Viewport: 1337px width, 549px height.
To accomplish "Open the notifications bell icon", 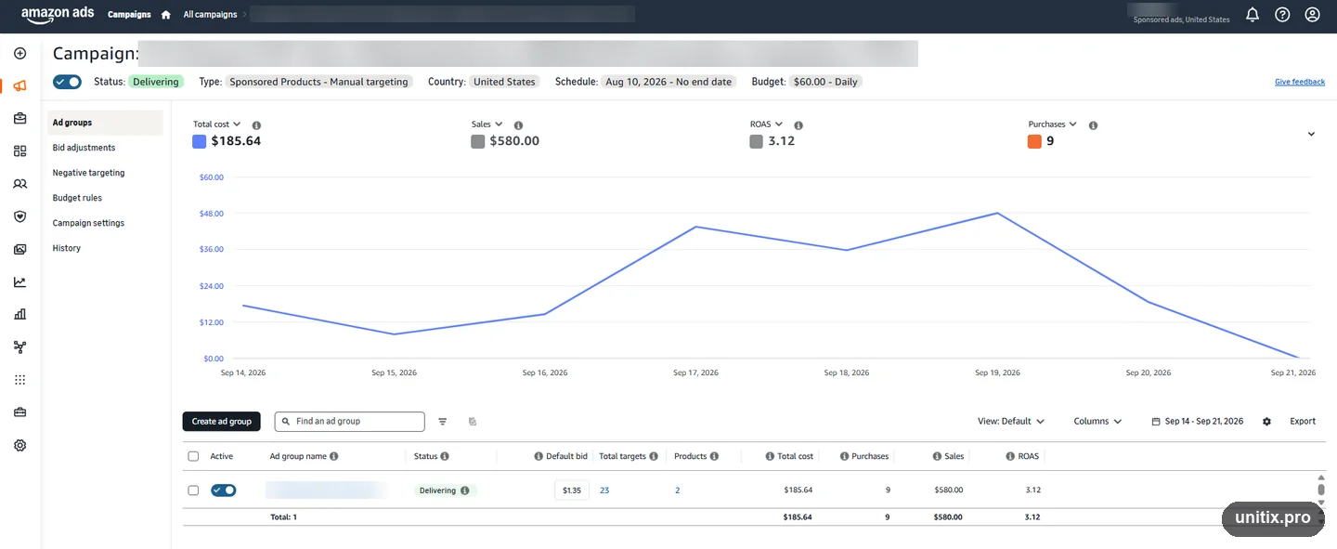I will (1253, 15).
